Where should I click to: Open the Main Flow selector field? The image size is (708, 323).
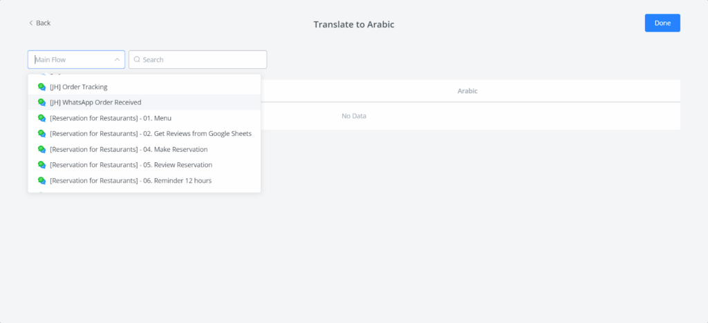point(69,60)
